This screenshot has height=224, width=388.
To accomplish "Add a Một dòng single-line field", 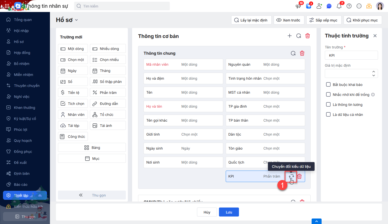I will (x=73, y=48).
